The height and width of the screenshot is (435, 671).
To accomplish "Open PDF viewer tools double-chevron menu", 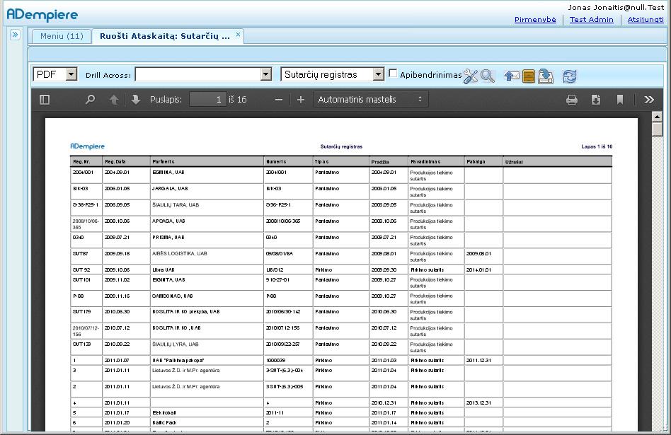I will tap(649, 100).
